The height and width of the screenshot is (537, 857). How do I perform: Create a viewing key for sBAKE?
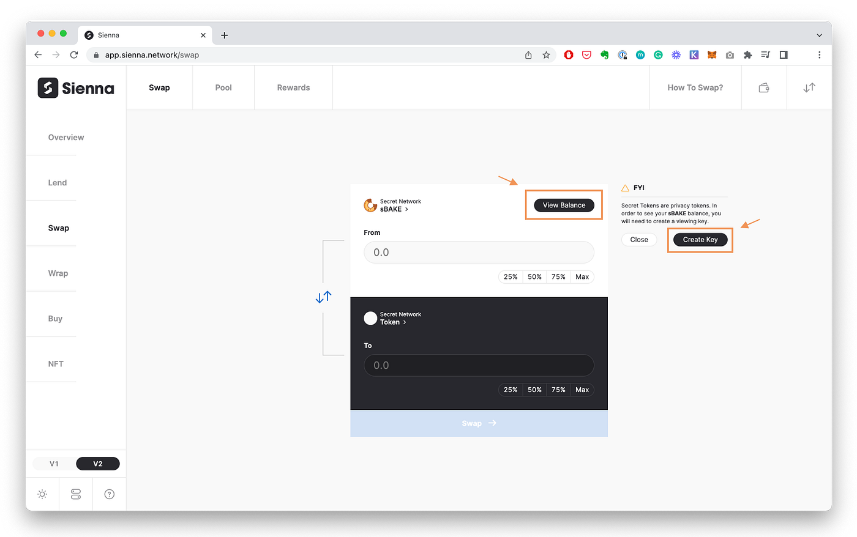(700, 239)
